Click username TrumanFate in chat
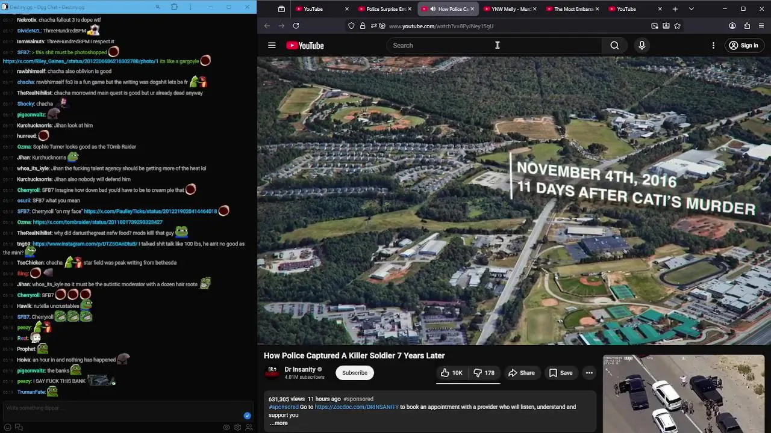The image size is (771, 433). [31, 392]
